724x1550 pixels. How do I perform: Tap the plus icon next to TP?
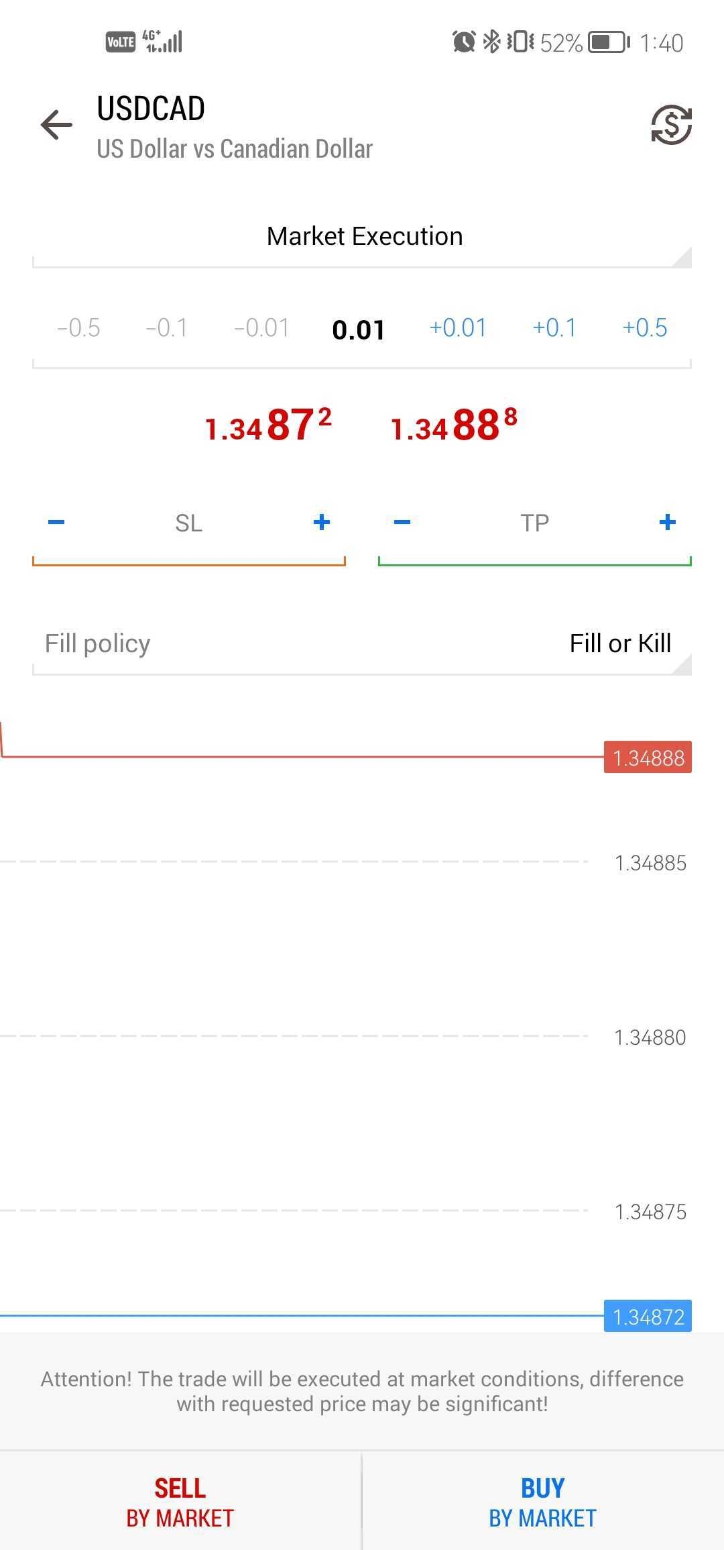point(667,523)
